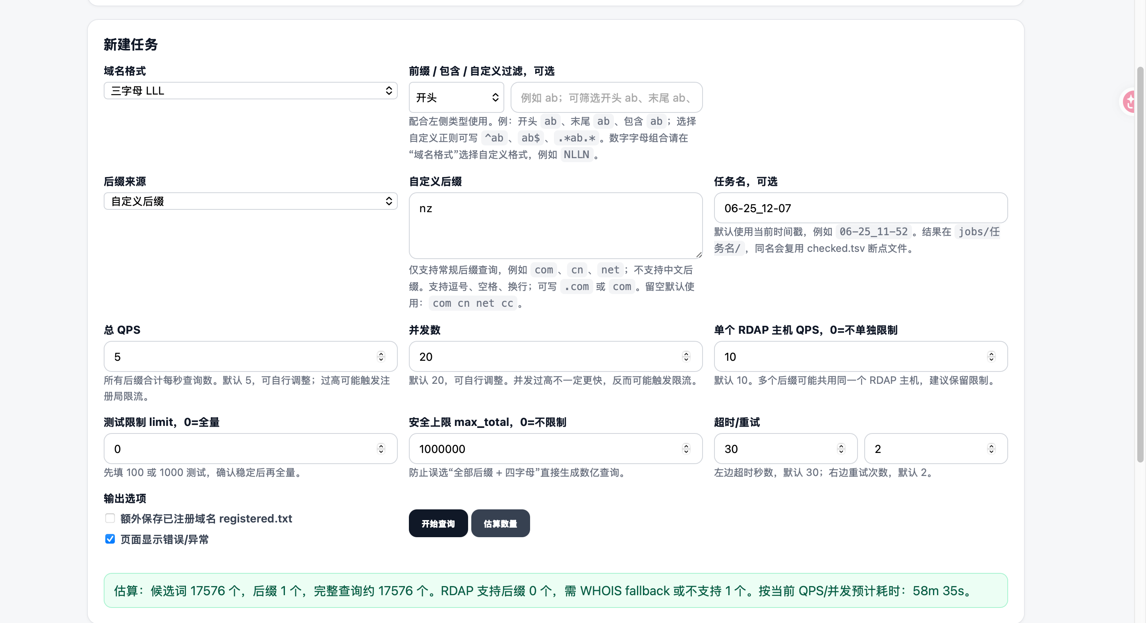Click the prefix filter text input
1146x623 pixels.
pos(606,97)
